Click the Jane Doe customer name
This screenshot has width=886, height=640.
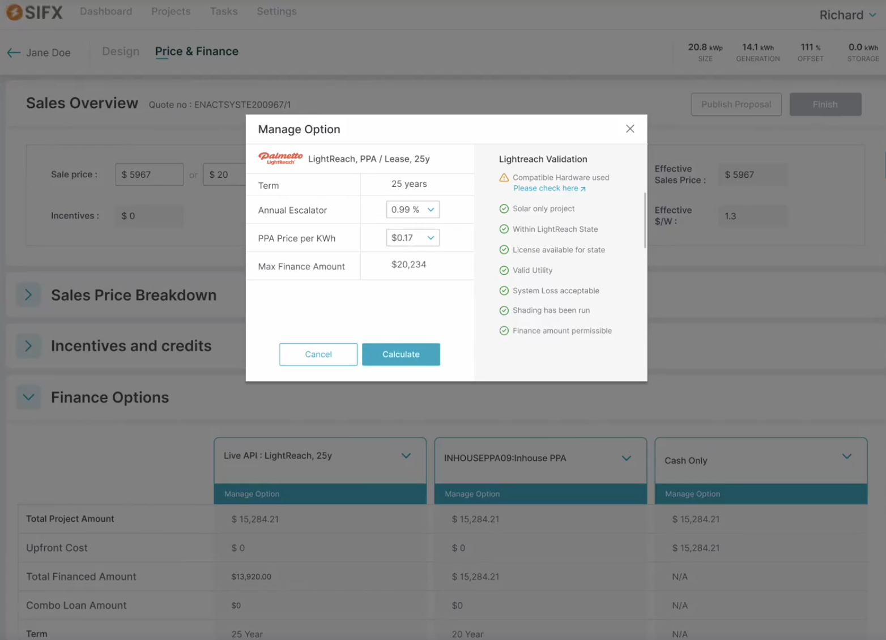click(x=48, y=53)
